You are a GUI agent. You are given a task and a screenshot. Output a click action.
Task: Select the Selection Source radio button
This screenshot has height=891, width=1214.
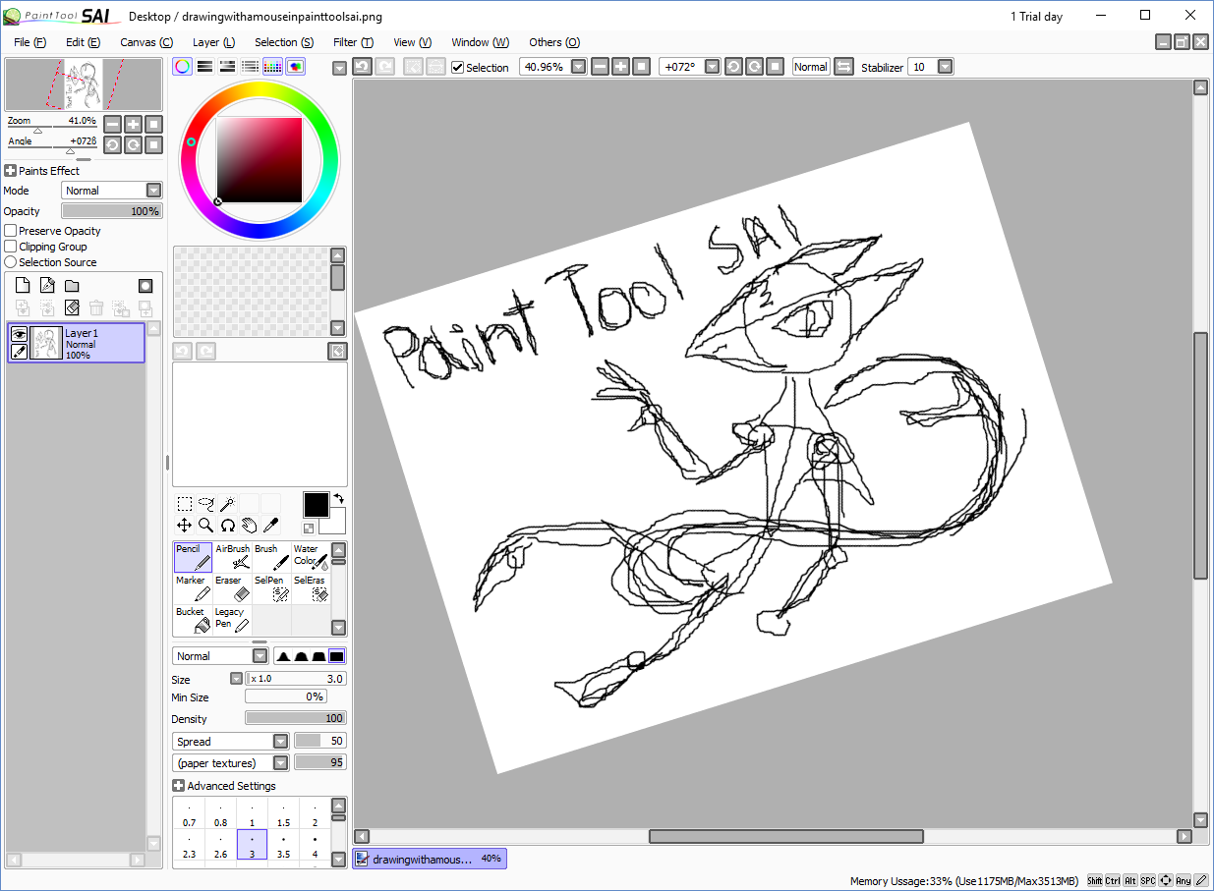pos(11,262)
